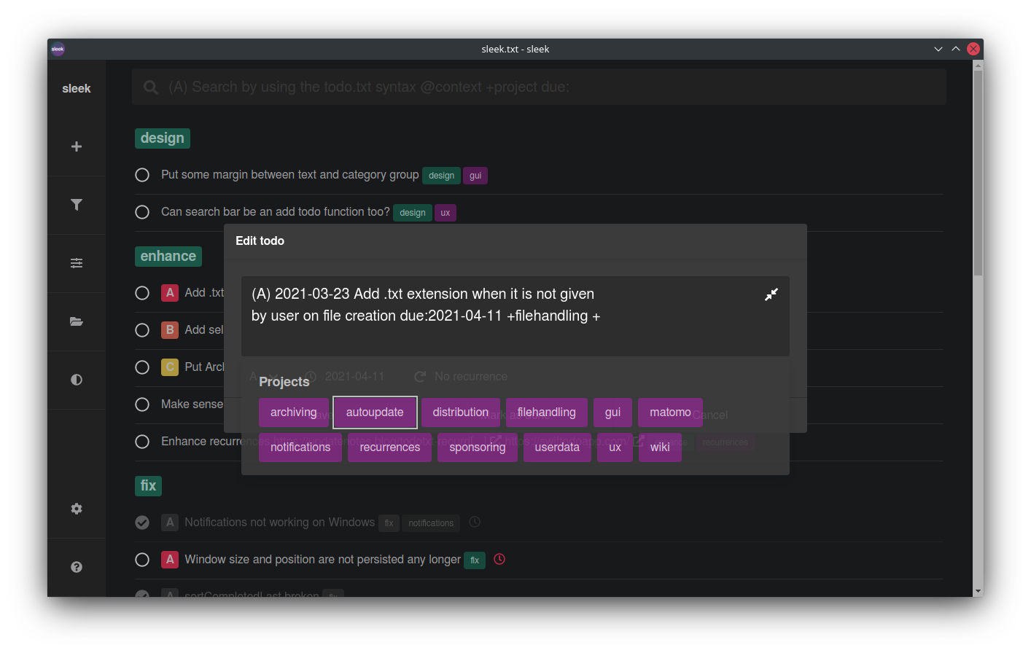1031x653 pixels.
Task: Collapse the enhance category header
Action: (x=168, y=257)
